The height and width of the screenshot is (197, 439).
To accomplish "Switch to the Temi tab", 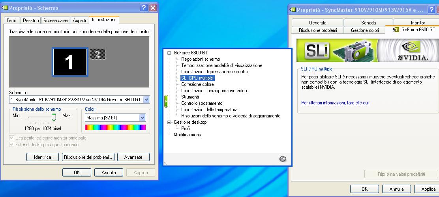I will (11, 20).
